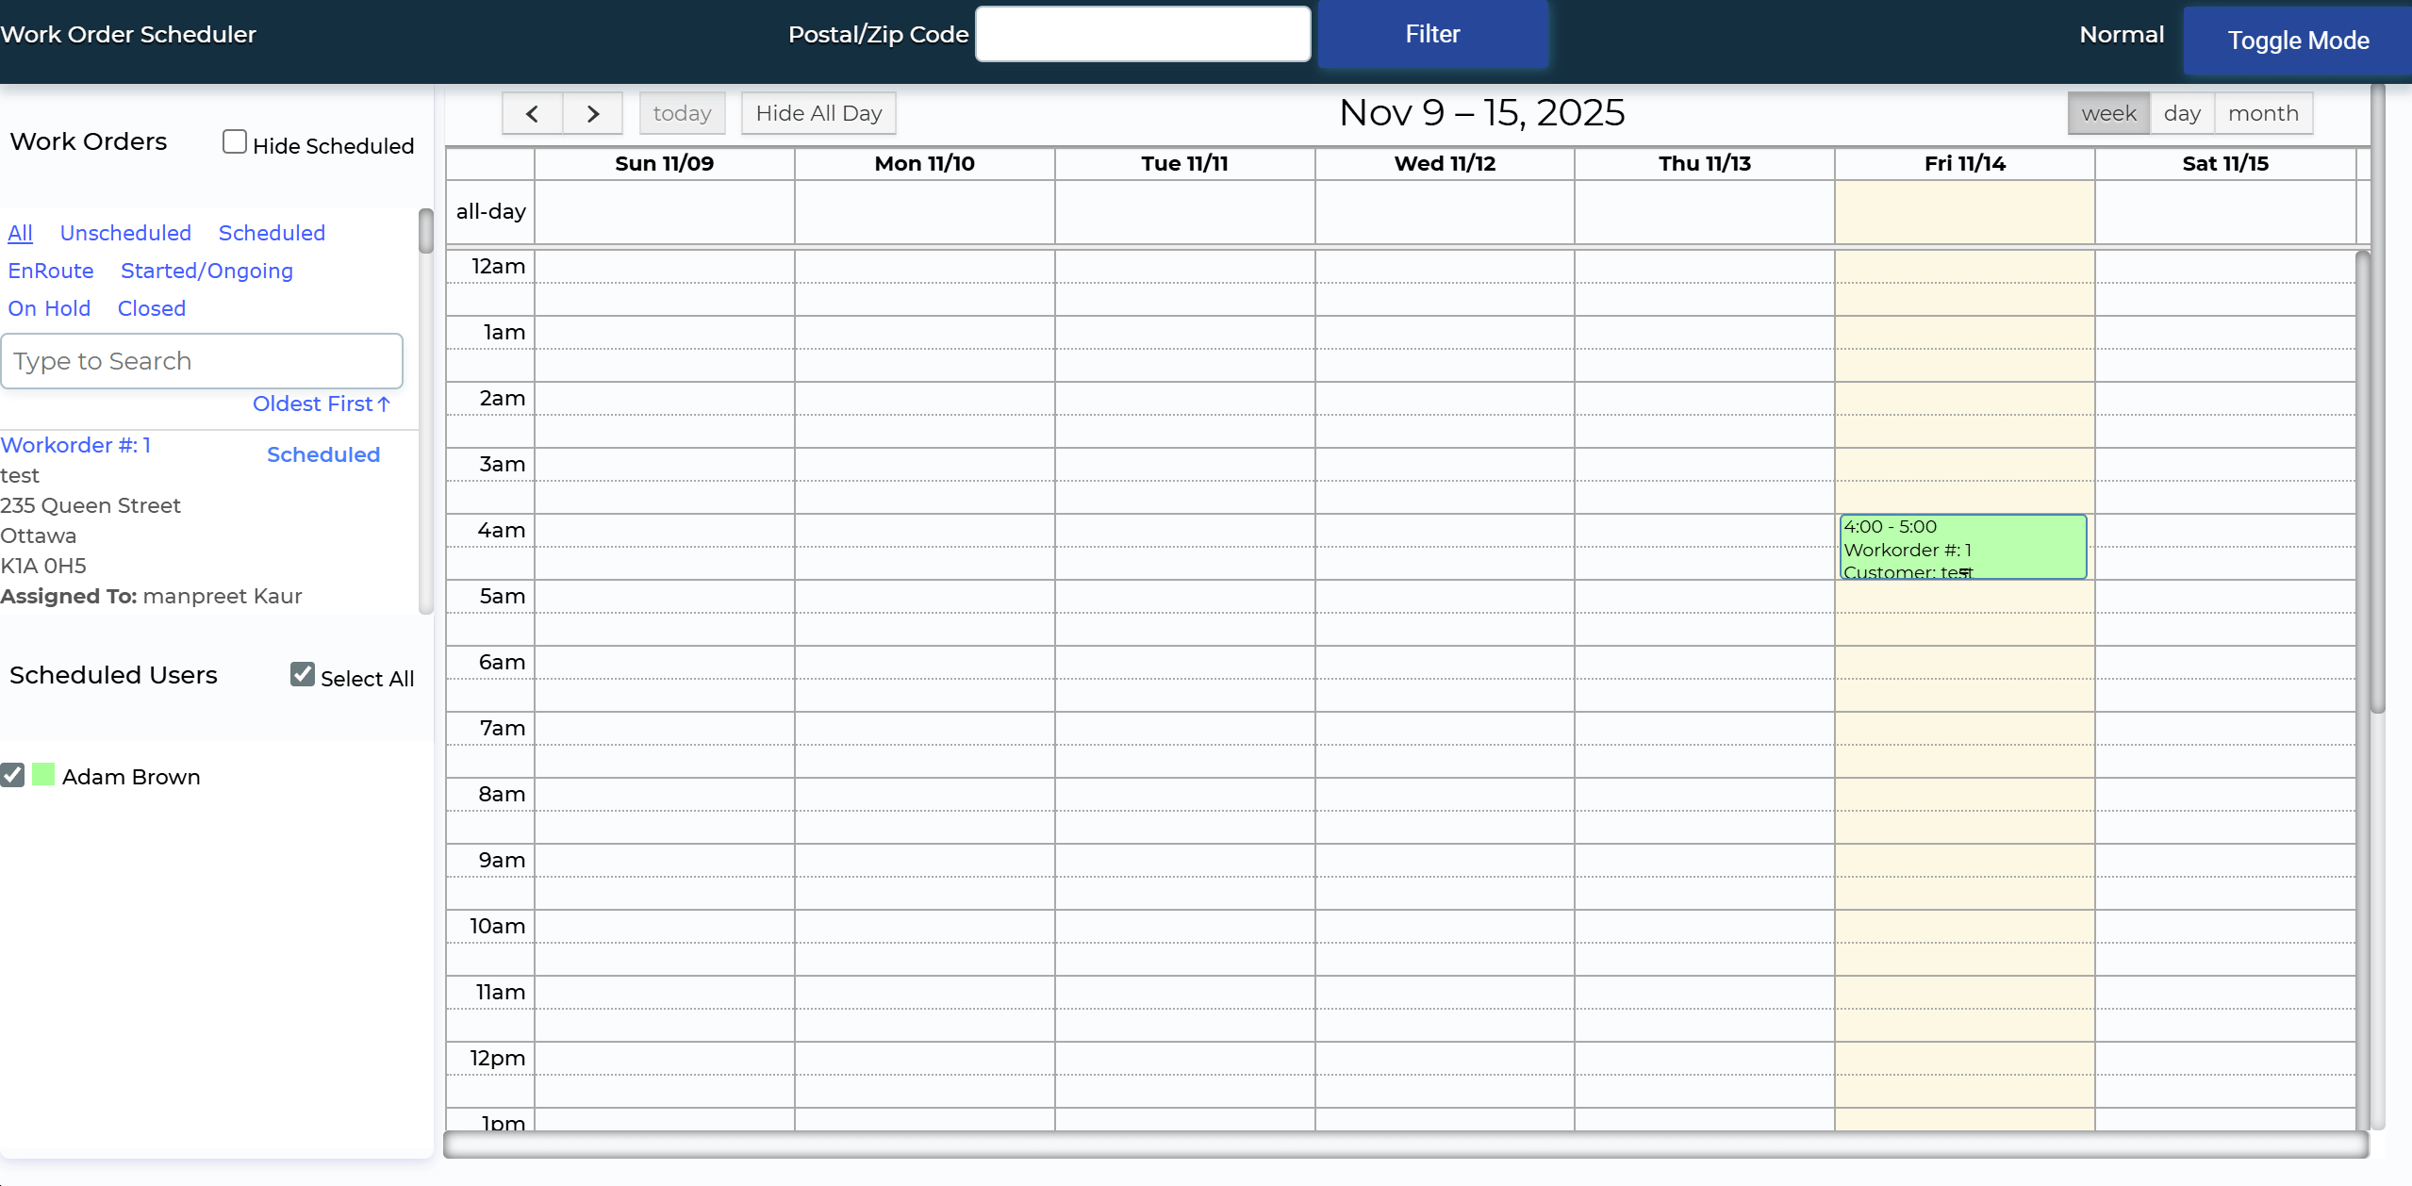
Task: Uncheck Select All scheduled users
Action: (x=303, y=674)
